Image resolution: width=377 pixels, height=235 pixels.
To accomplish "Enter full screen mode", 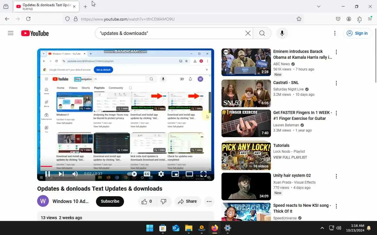I will pos(203,174).
